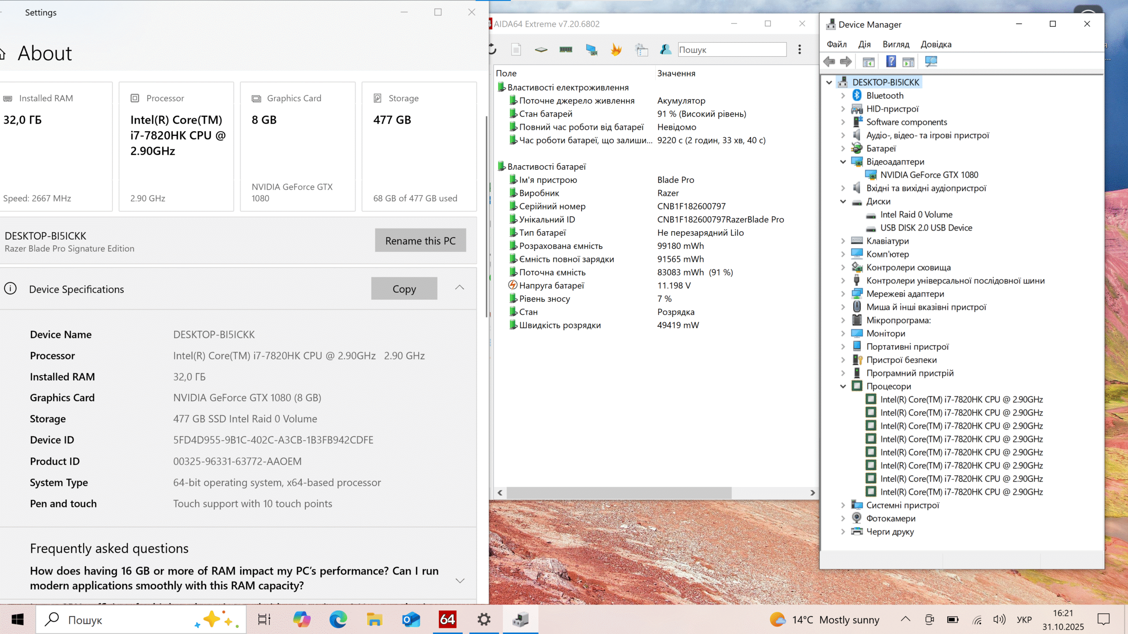Collapse the Device Specifications section
1128x634 pixels.
click(460, 288)
